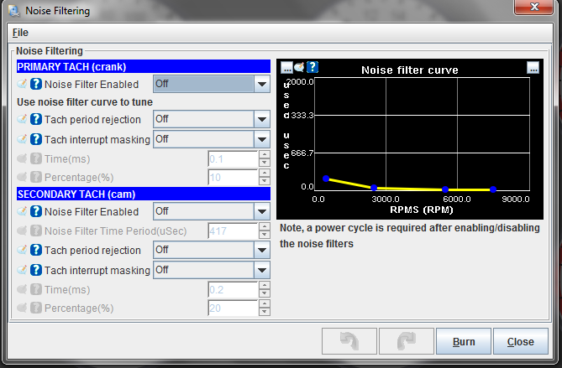The width and height of the screenshot is (562, 368).
Task: Click the Noise Filtering window title icon
Action: (14, 11)
